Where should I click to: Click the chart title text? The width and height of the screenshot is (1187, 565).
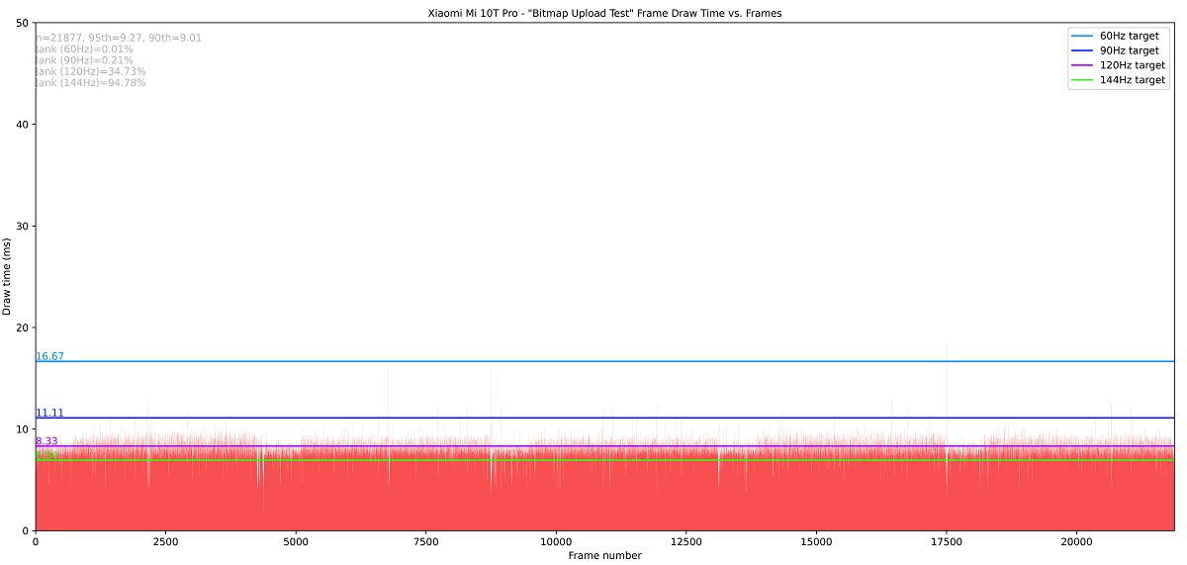pos(604,13)
